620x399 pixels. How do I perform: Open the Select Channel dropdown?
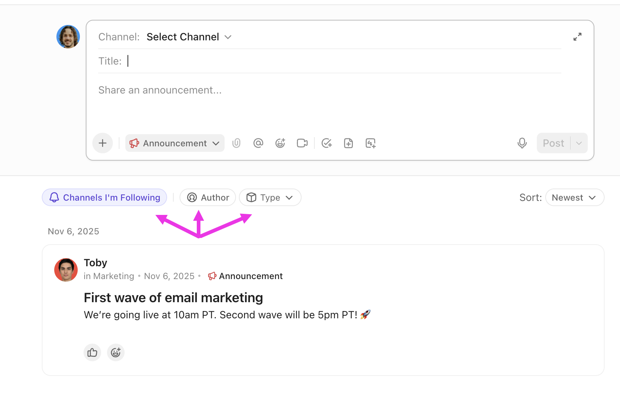coord(189,37)
